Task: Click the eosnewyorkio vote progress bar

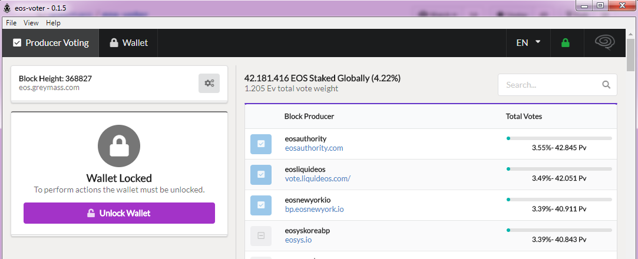Action: pos(559,200)
